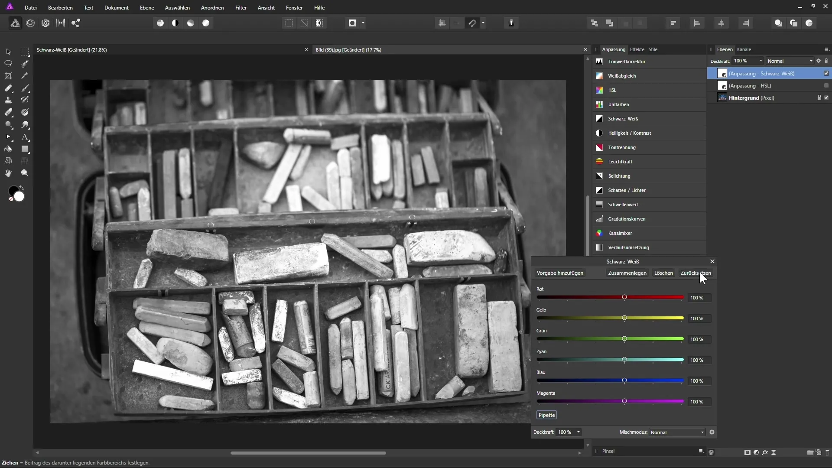
Task: Select the color picker eyedropper tool
Action: coord(25,76)
